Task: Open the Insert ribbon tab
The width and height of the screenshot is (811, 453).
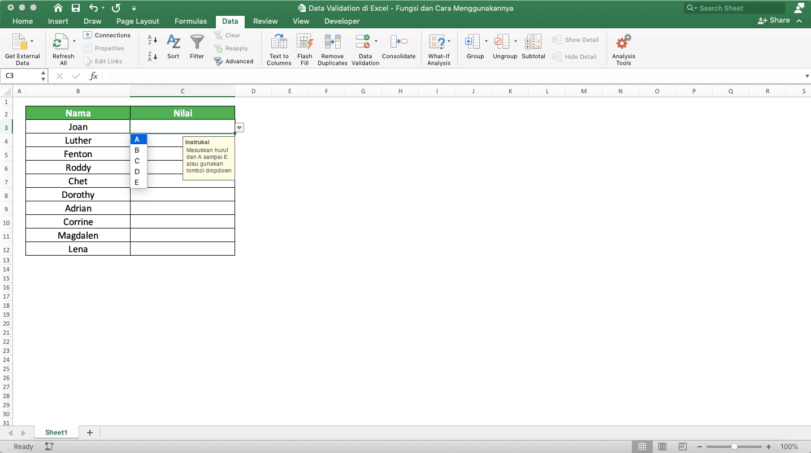Action: tap(58, 21)
